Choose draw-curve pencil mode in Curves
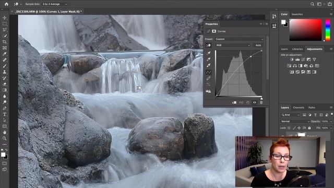 (209, 78)
